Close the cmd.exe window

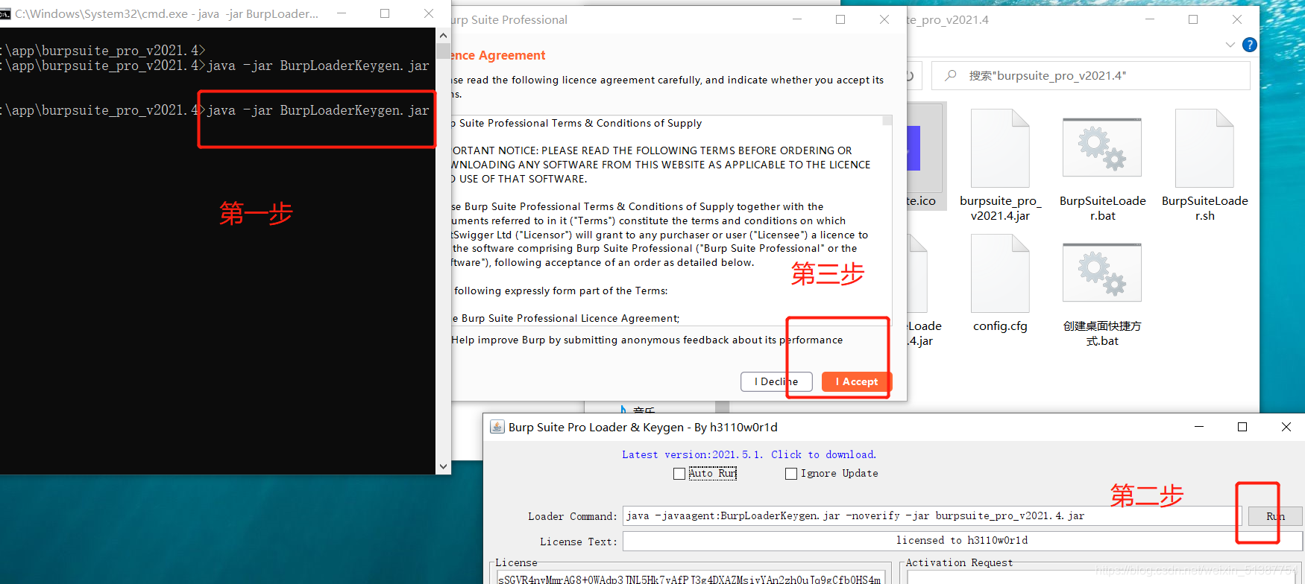(429, 13)
